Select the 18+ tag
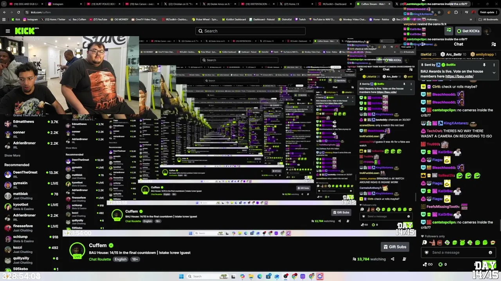The width and height of the screenshot is (501, 281). pos(135,260)
